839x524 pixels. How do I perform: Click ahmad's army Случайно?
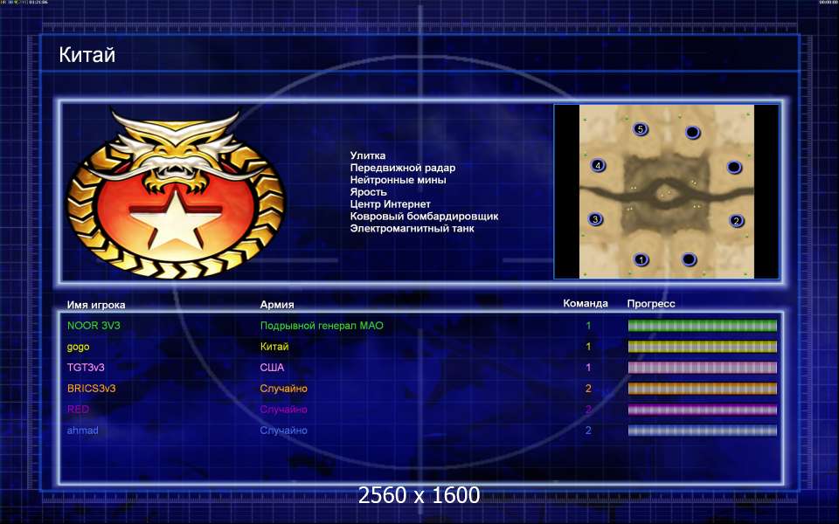[283, 430]
